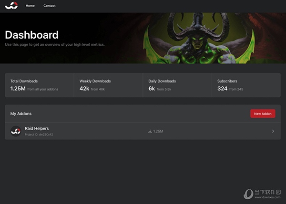
Task: Click the 'from 5.5k' comparison text
Action: pyautogui.click(x=164, y=89)
